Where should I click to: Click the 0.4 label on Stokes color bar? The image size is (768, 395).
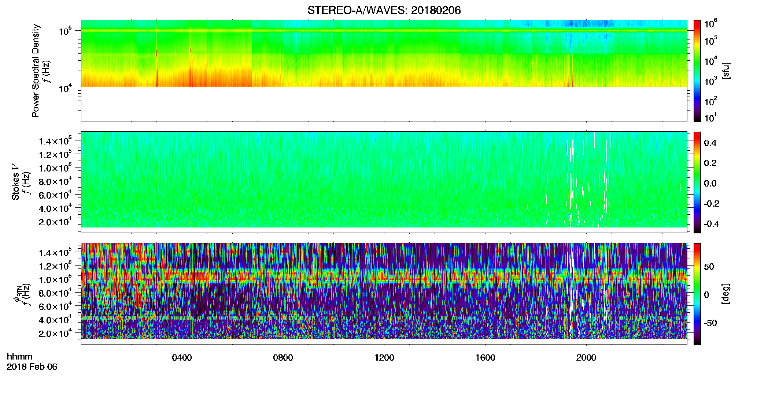click(710, 143)
